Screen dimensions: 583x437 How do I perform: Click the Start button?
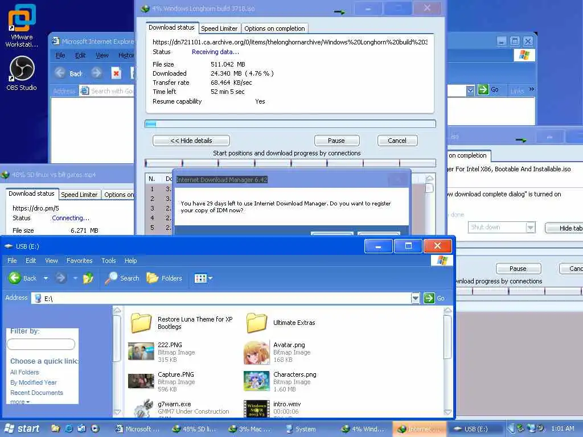(x=22, y=428)
